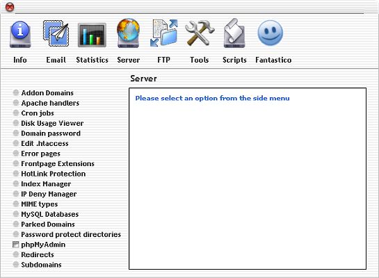Open the Error pages option
Screen dimensions: 379x278
(x=40, y=154)
